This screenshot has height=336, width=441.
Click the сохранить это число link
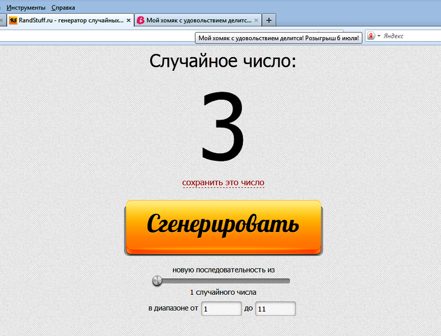coord(223,183)
